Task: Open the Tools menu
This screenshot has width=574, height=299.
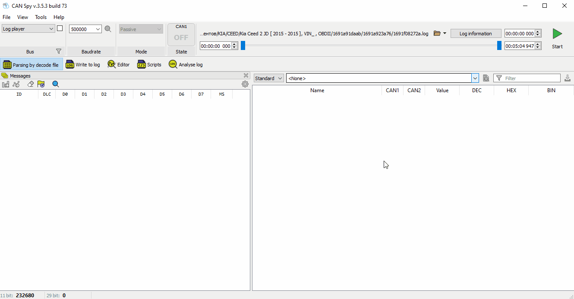Action: pos(41,17)
